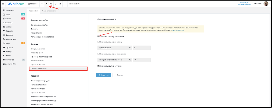Image resolution: width=272 pixels, height=108 pixels.
Task: Open Группы источников settings item
Action: [39, 85]
